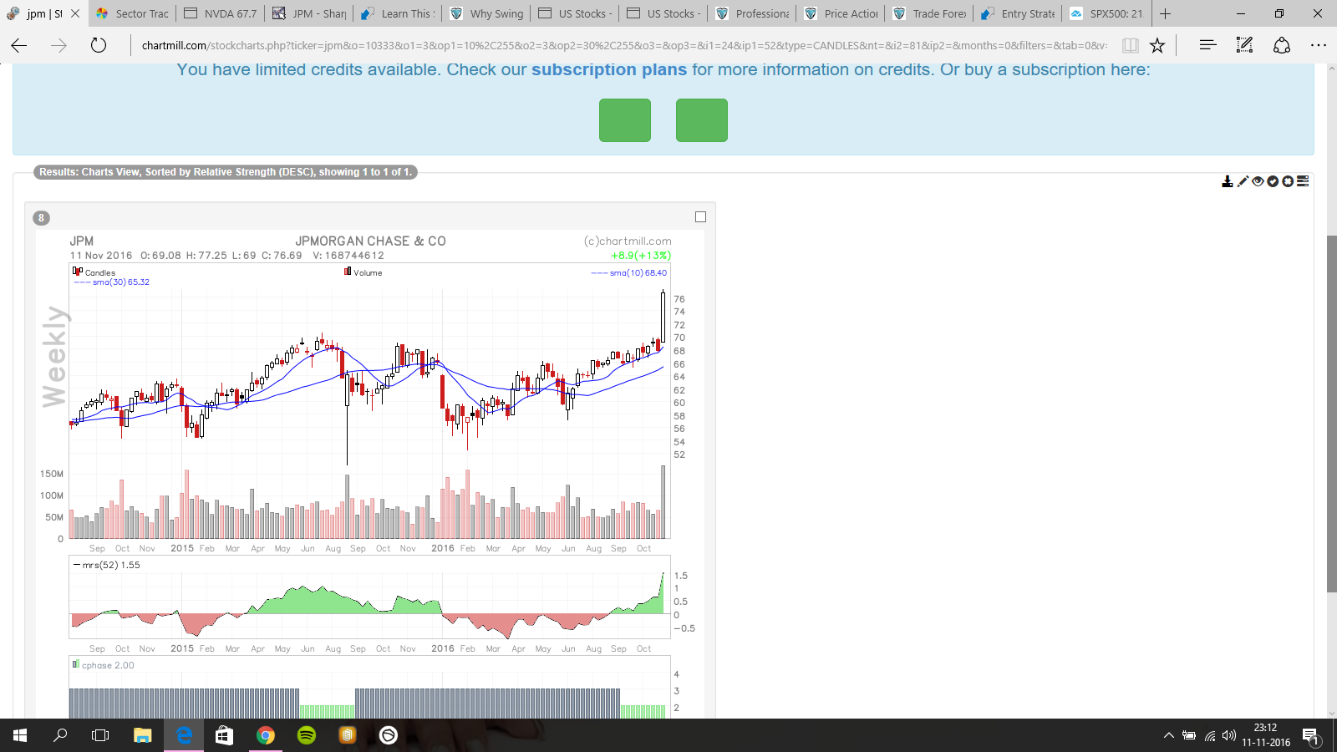1337x752 pixels.
Task: Show hidden system tray icons
Action: (x=1169, y=735)
